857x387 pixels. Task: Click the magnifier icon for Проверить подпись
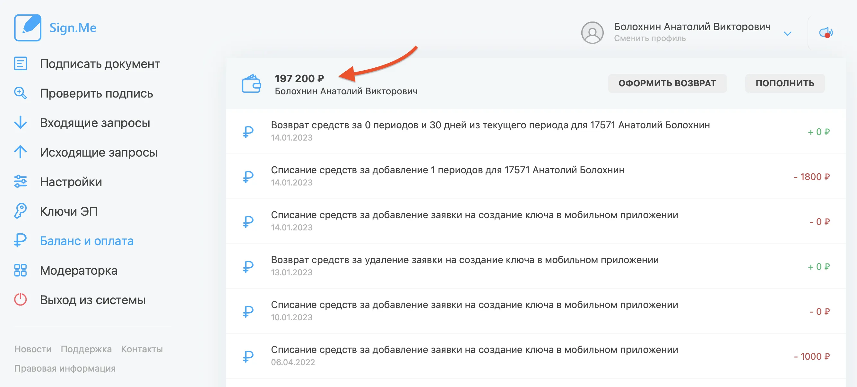[20, 93]
